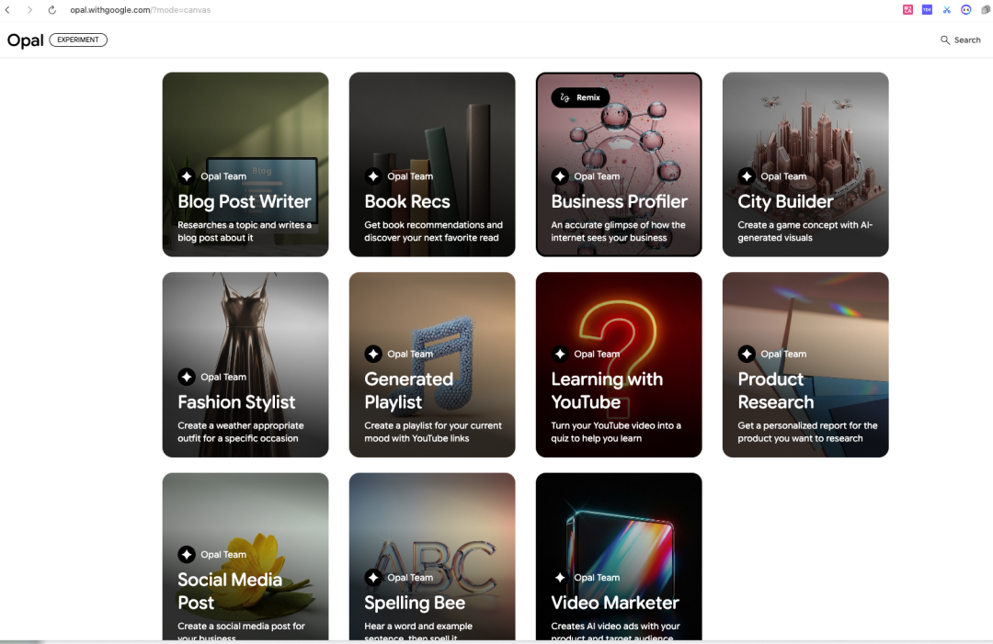Click the pink browser extension icon
The height and width of the screenshot is (644, 993).
(907, 9)
